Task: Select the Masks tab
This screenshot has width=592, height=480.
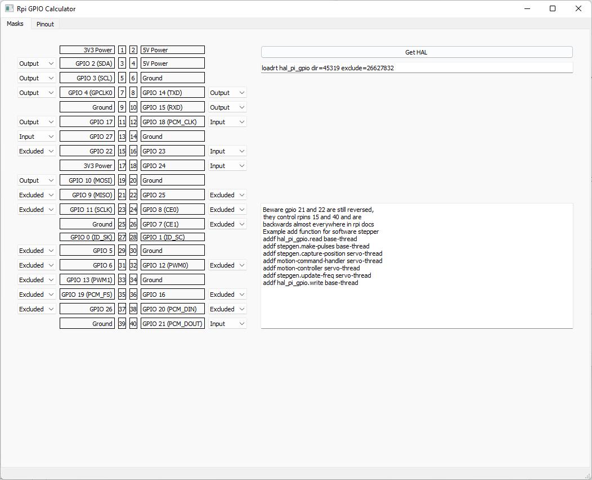Action: (x=15, y=24)
